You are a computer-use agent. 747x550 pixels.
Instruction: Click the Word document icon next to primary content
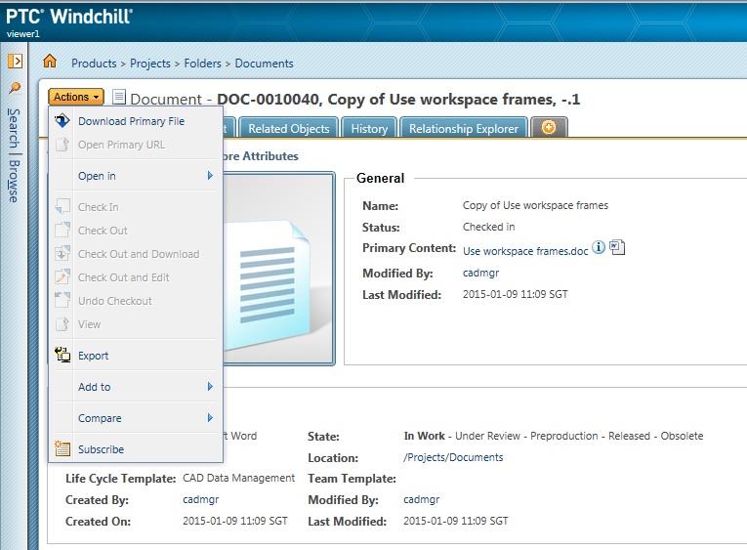(x=617, y=247)
